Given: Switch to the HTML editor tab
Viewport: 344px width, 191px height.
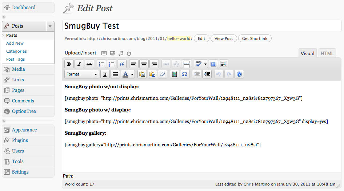Looking at the screenshot, I should pyautogui.click(x=327, y=53).
